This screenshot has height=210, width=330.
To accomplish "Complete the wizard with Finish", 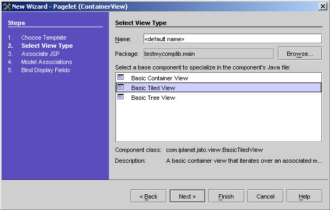I will click(227, 196).
